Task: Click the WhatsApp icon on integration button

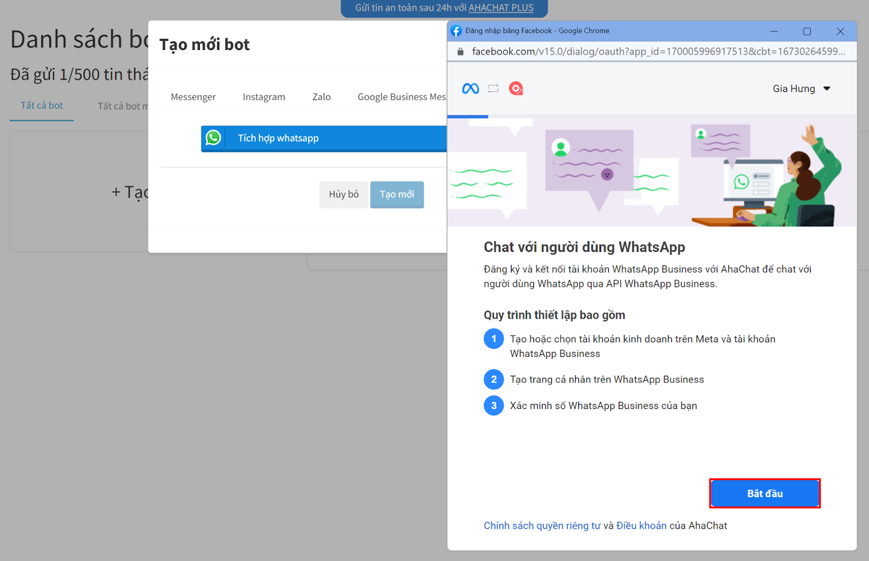Action: (x=213, y=138)
